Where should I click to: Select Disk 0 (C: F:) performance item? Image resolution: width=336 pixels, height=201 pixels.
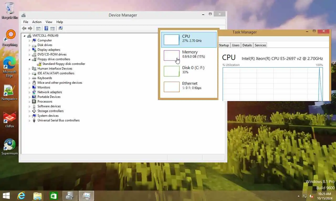[x=189, y=71]
